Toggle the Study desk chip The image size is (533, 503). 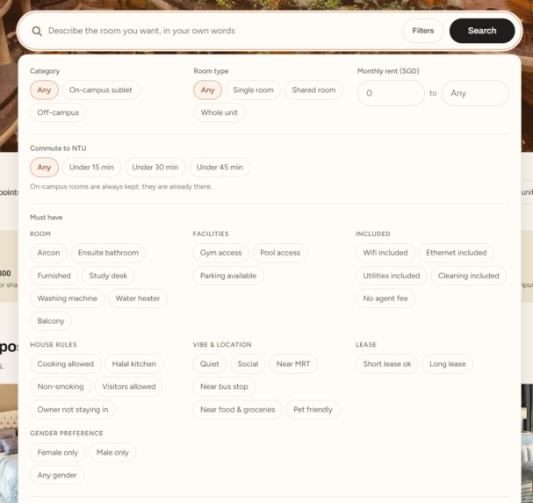pos(108,276)
